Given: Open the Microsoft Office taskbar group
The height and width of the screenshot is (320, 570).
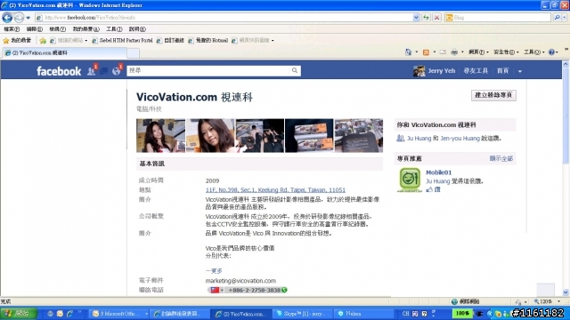Looking at the screenshot, I should click(x=119, y=314).
